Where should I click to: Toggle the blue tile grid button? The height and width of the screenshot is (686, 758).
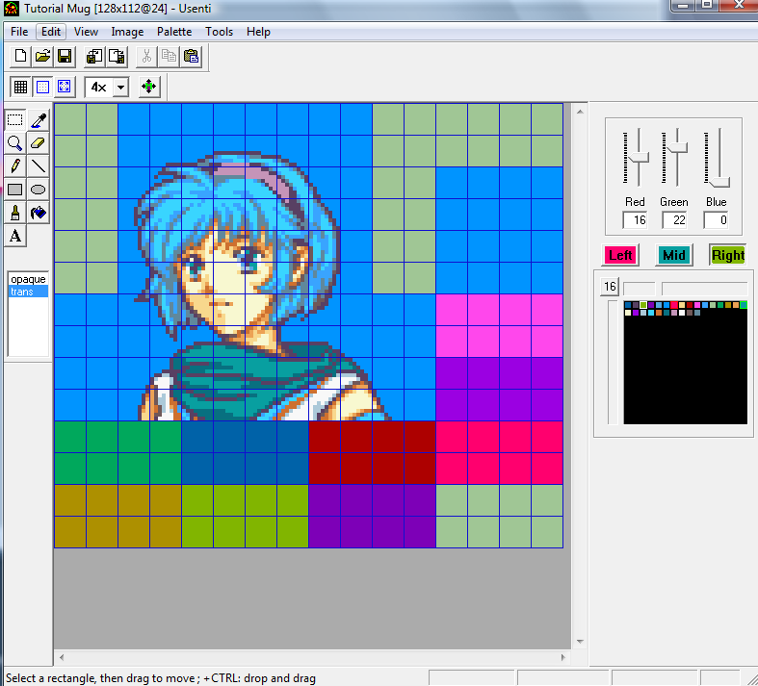coord(42,87)
